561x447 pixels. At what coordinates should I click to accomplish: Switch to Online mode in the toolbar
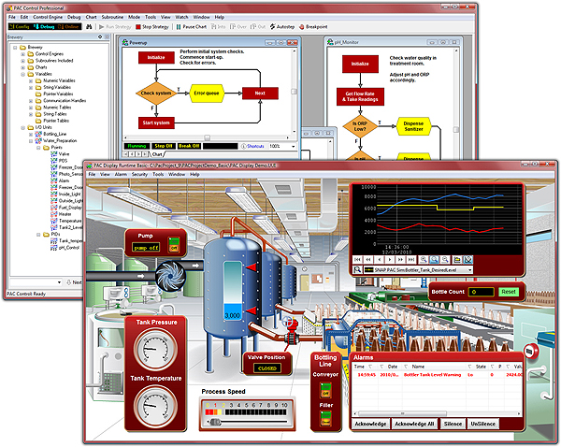tap(68, 27)
